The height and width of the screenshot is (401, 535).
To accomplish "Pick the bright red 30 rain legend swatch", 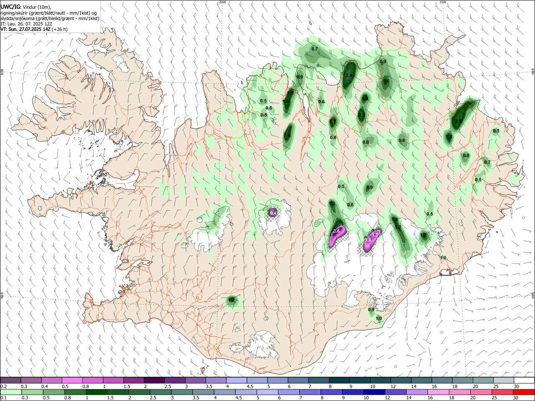I will 524,392.
